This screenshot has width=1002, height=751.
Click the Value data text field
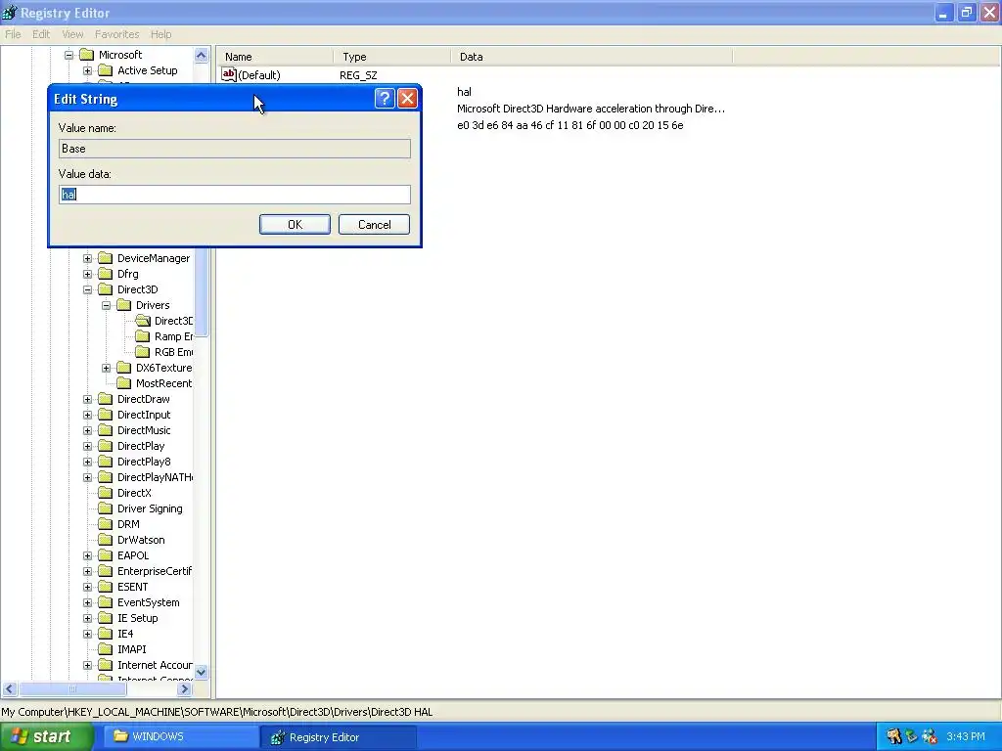point(235,195)
